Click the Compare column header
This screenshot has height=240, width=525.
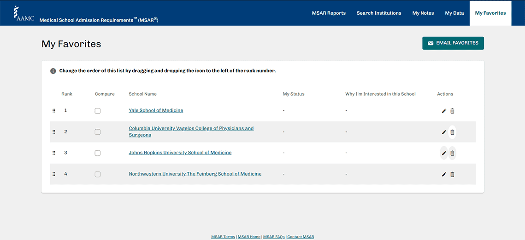coord(105,94)
